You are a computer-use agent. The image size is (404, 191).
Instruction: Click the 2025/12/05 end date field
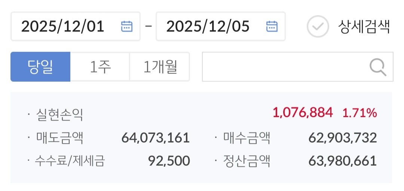[208, 26]
